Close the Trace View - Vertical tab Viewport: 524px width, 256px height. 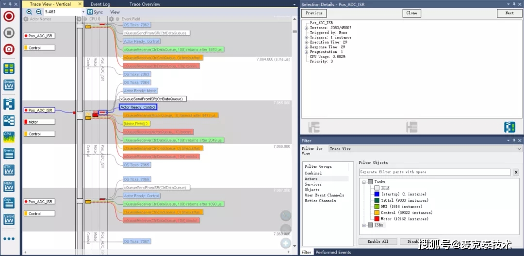80,4
